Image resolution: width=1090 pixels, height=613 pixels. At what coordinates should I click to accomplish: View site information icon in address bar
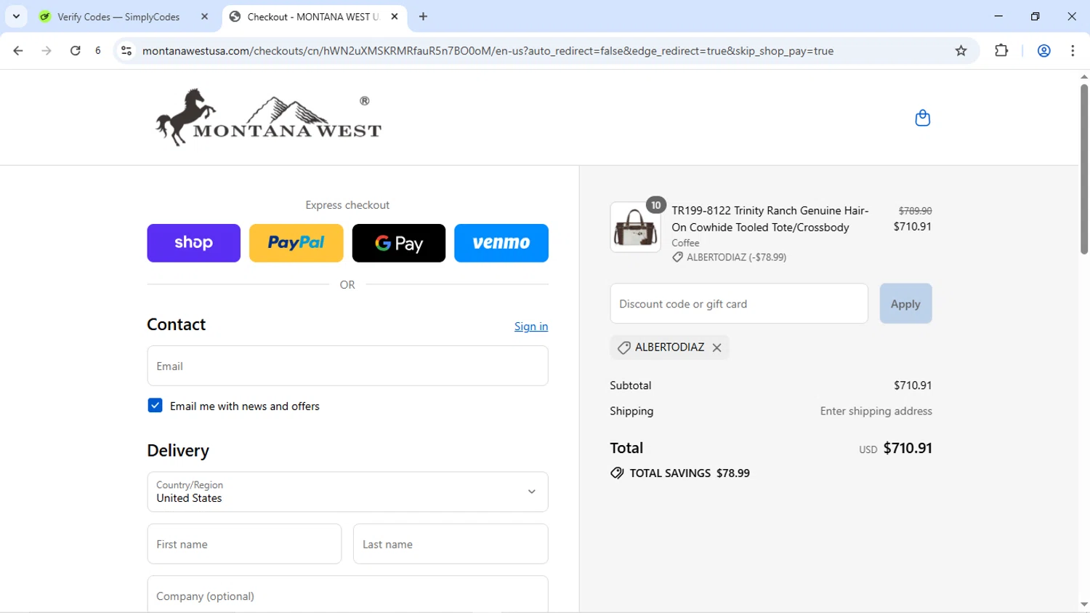tap(126, 51)
